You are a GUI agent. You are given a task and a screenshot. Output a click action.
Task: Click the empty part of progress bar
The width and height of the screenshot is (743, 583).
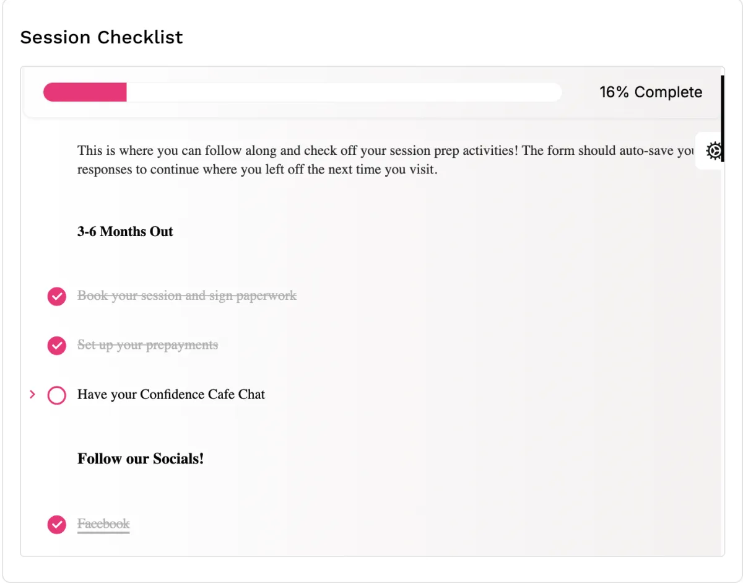coord(344,92)
